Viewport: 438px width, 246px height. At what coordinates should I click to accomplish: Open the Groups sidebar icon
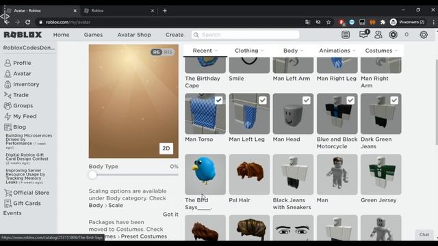pyautogui.click(x=8, y=106)
